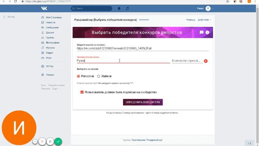Click the person icon beside Друзья
This screenshot has height=146, width=259.
[x=42, y=32]
